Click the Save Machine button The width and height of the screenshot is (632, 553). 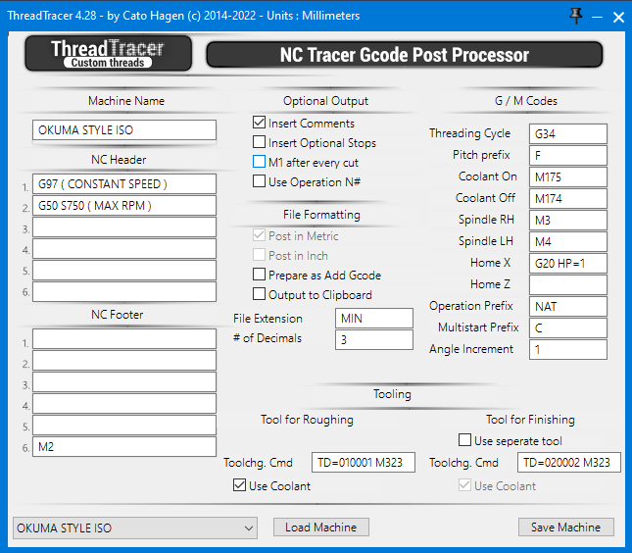pyautogui.click(x=565, y=528)
